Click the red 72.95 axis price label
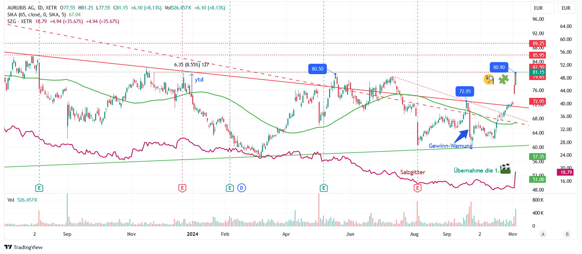582x254 pixels. pyautogui.click(x=538, y=101)
